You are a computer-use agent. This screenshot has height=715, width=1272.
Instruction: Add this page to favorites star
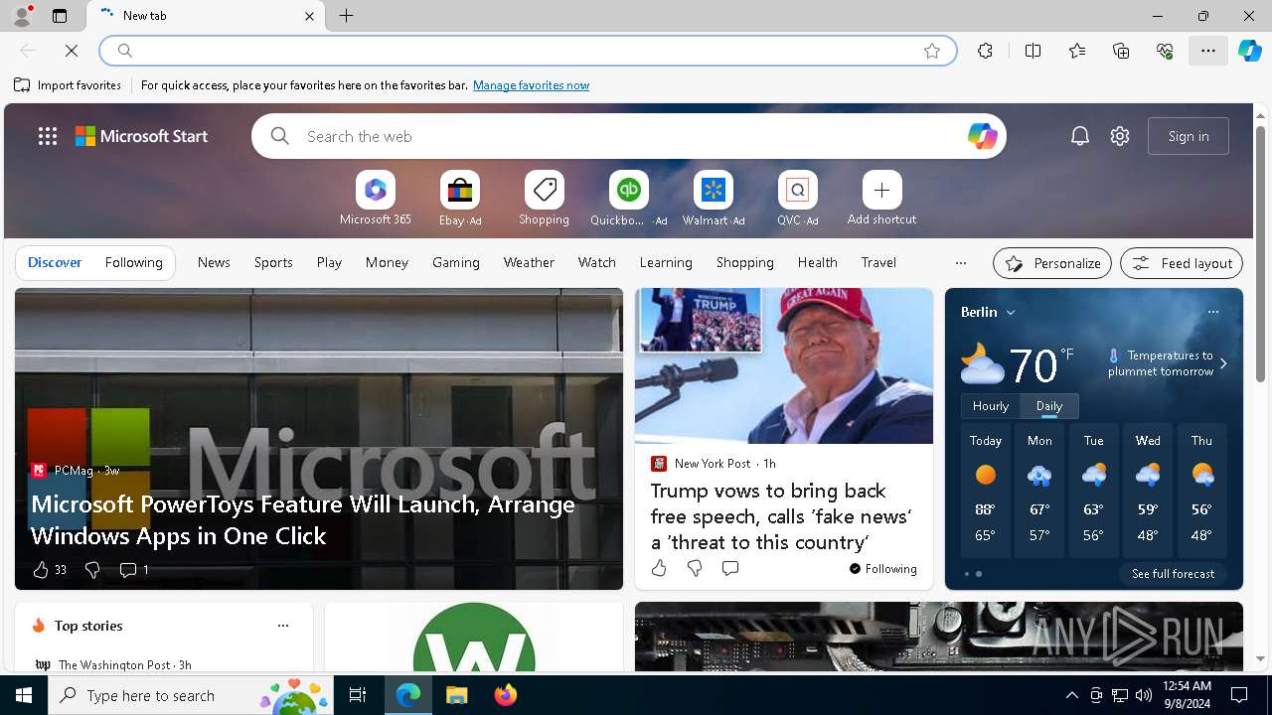click(x=932, y=51)
